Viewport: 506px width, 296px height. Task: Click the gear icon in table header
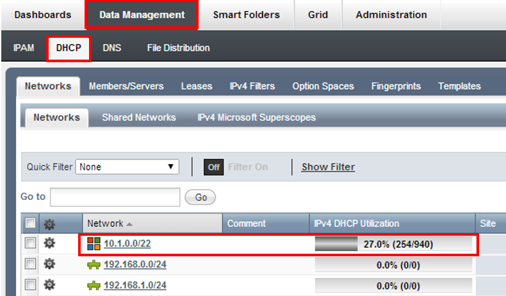point(49,224)
